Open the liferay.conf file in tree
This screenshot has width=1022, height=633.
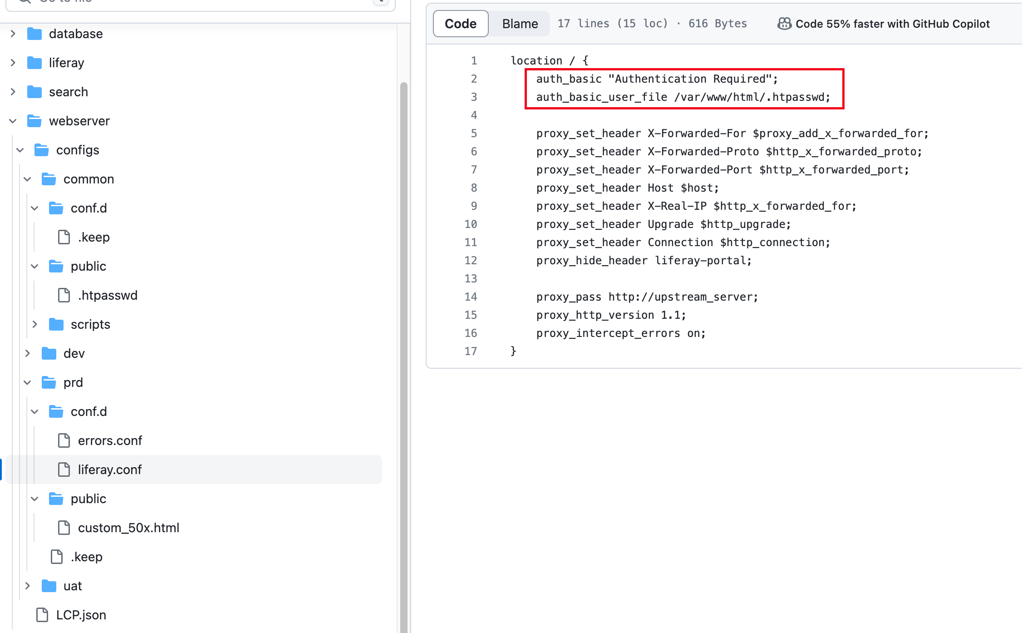click(110, 470)
